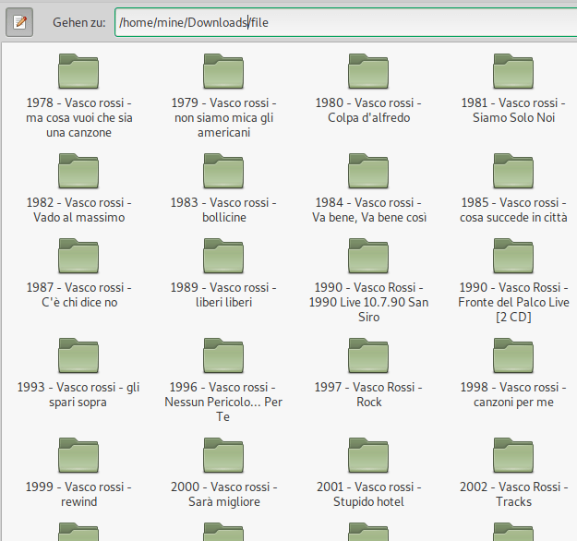
Task: Select folder icon for 2000 Sarà migliore
Action: click(x=223, y=455)
